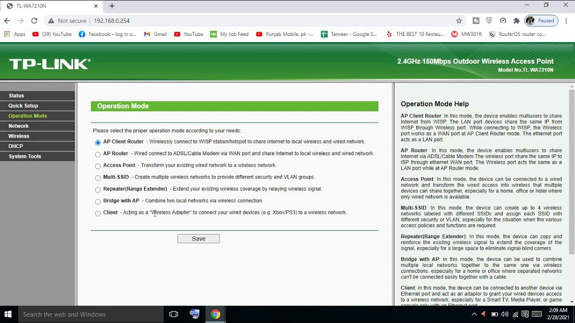
Task: Select the Client radio button
Action: click(98, 214)
